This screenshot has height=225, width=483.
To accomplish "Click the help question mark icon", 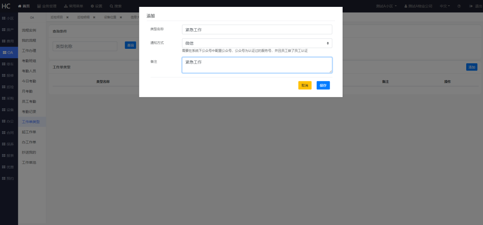I will [x=459, y=6].
